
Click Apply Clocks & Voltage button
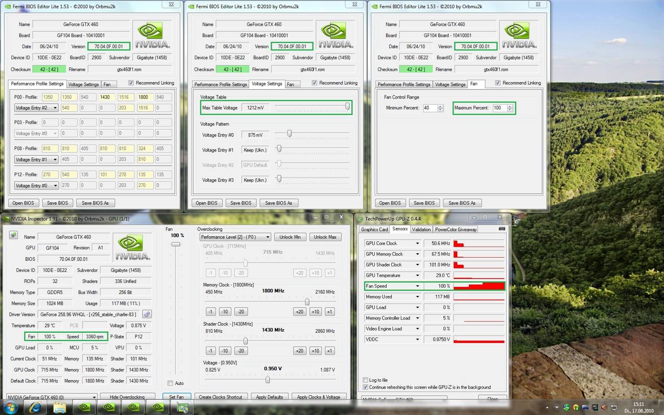click(x=319, y=397)
